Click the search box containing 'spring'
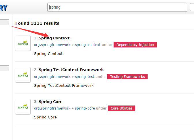The height and width of the screenshot is (140, 194). (x=117, y=7)
